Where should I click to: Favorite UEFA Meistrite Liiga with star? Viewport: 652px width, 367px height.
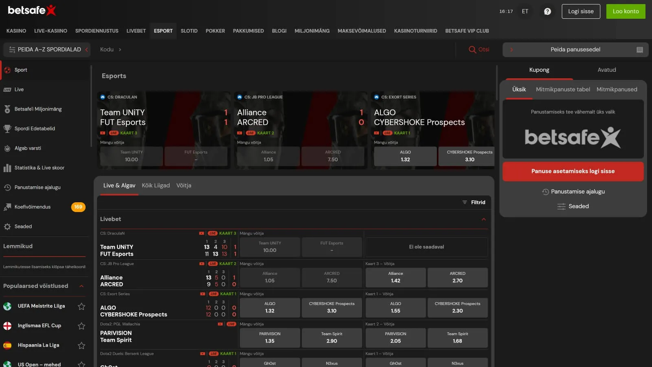coord(81,306)
